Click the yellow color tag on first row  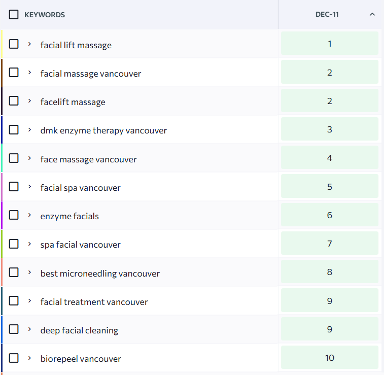pyautogui.click(x=2, y=44)
